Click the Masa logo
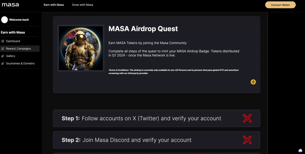The image size is (305, 154). pos(10,5)
